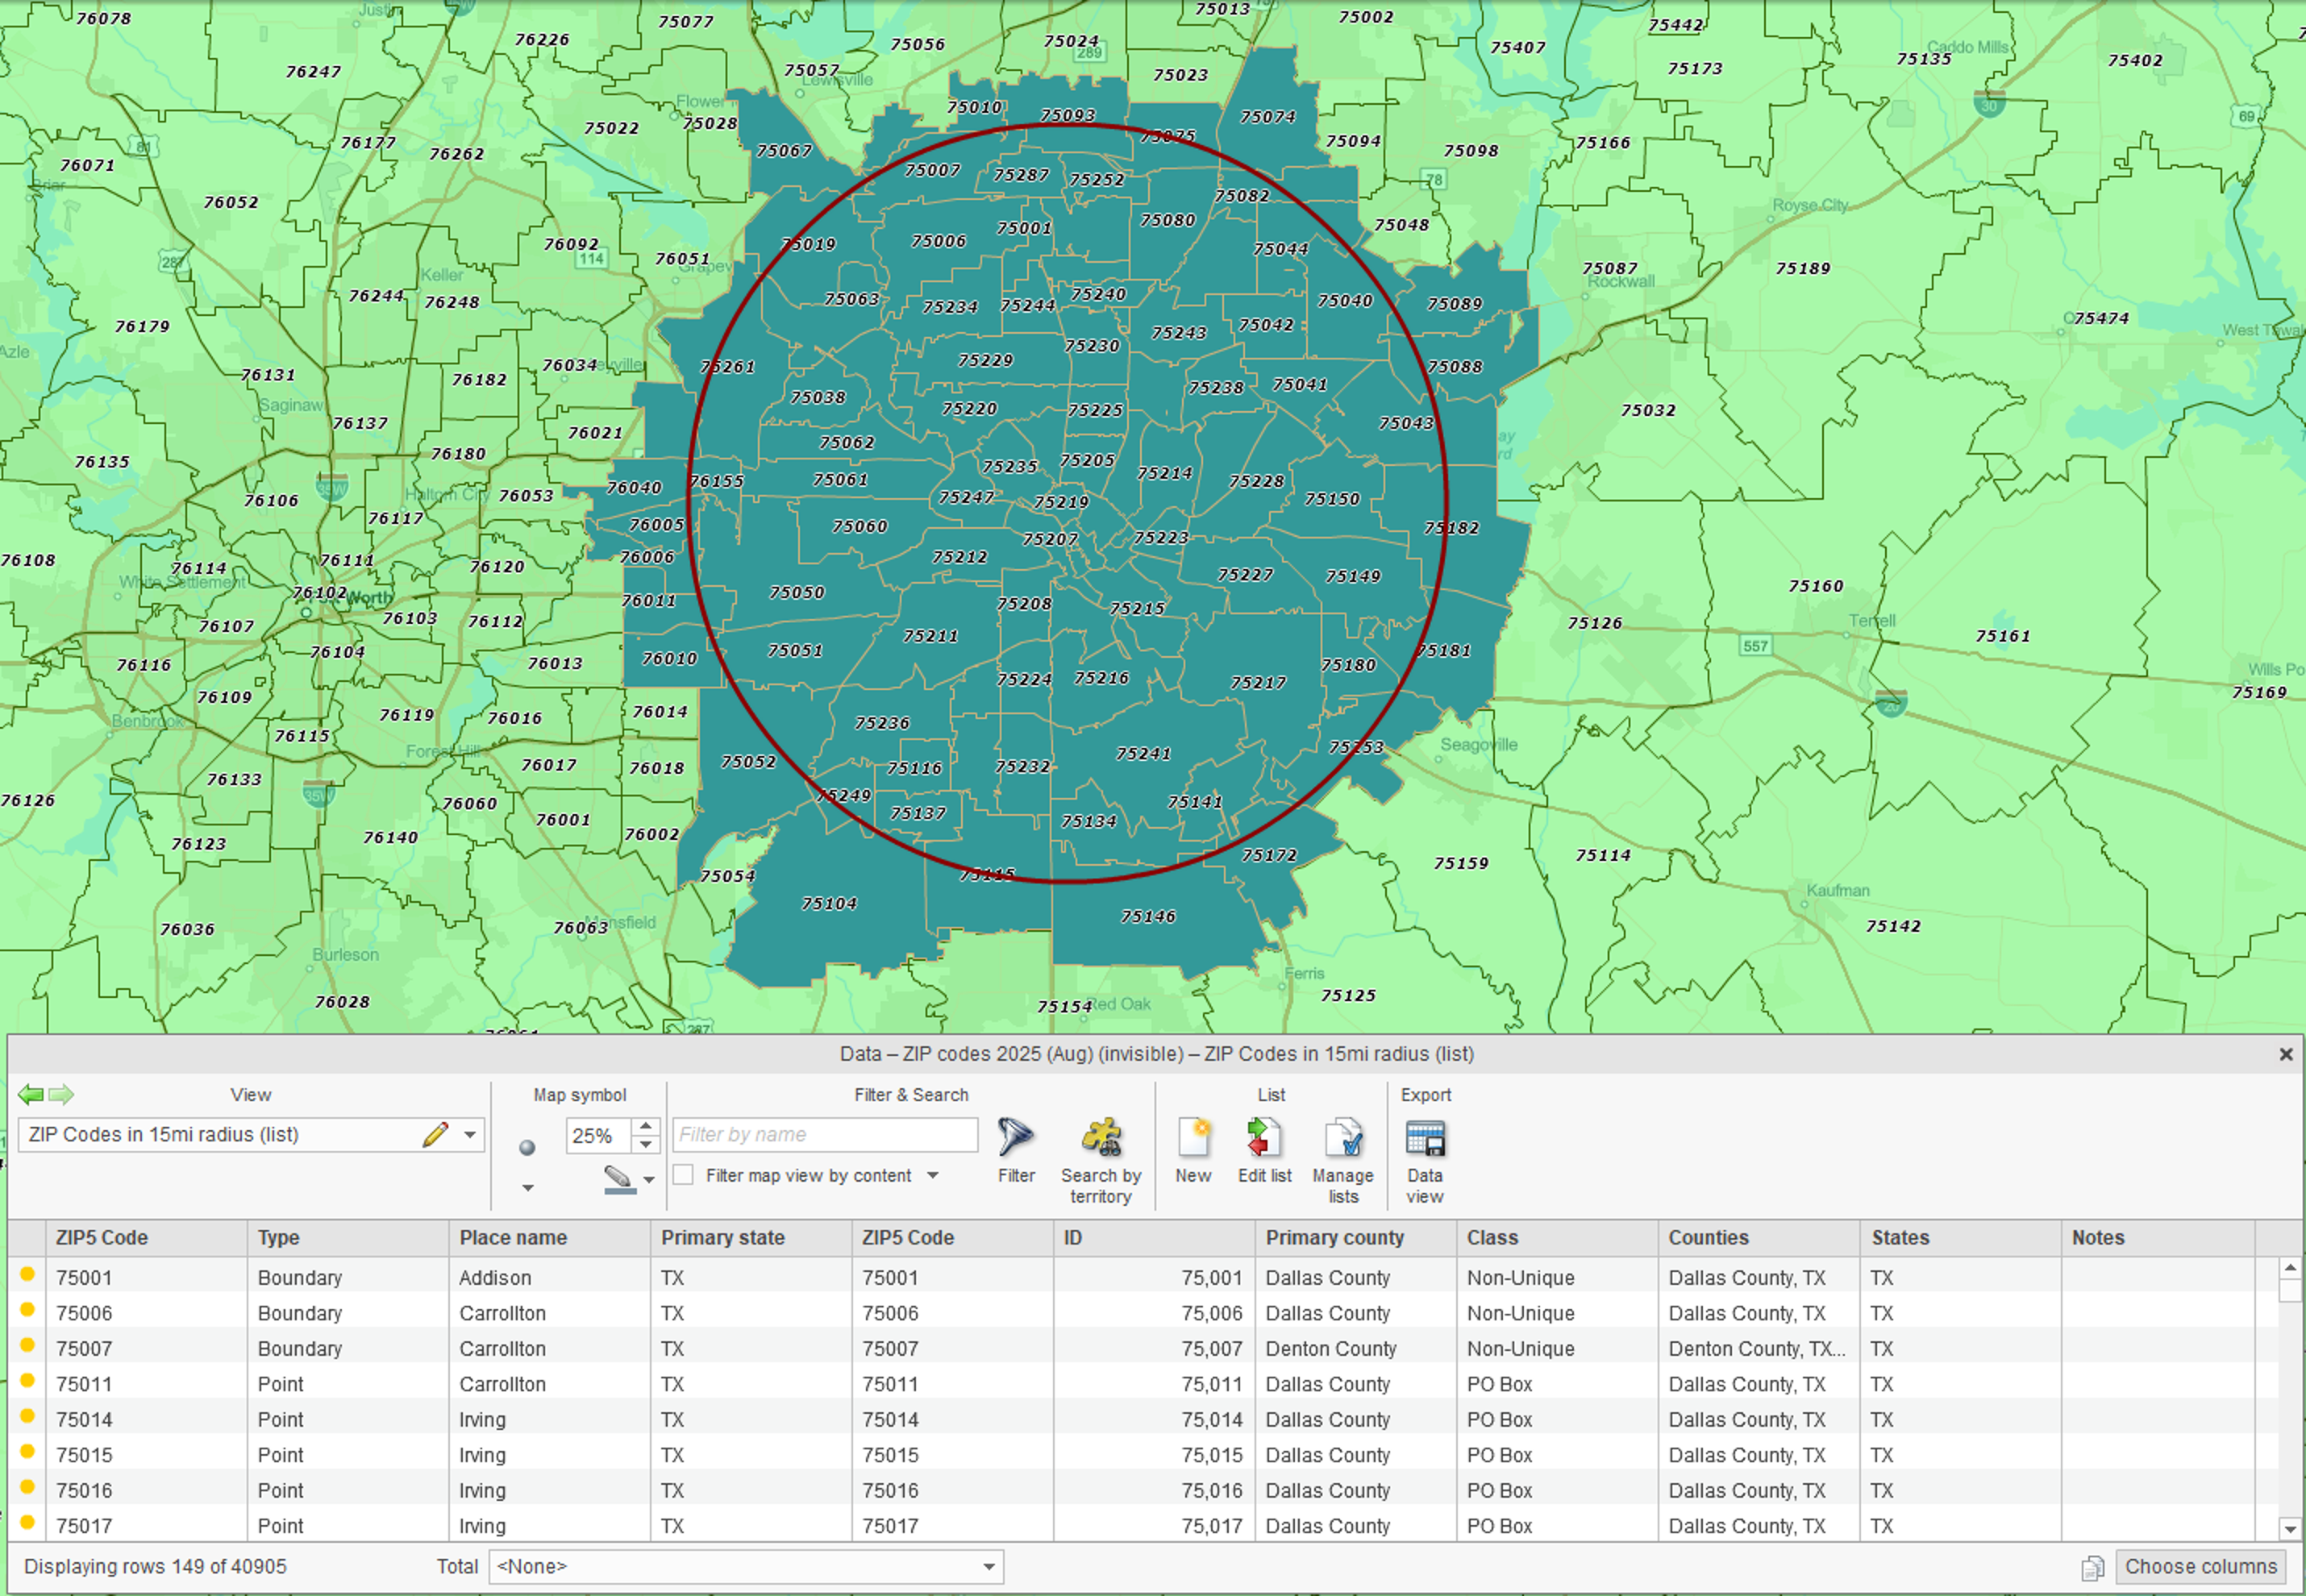Image resolution: width=2306 pixels, height=1596 pixels.
Task: Enable Filter map view by content checkbox
Action: tap(684, 1175)
